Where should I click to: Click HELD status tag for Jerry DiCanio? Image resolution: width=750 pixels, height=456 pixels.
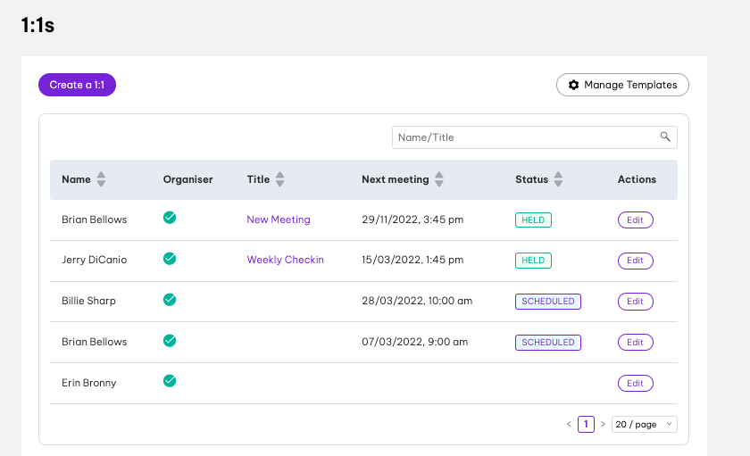coord(533,260)
